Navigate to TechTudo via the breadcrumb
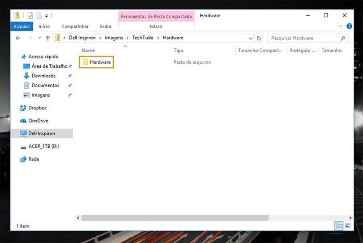This screenshot has height=243, width=363. pyautogui.click(x=143, y=38)
